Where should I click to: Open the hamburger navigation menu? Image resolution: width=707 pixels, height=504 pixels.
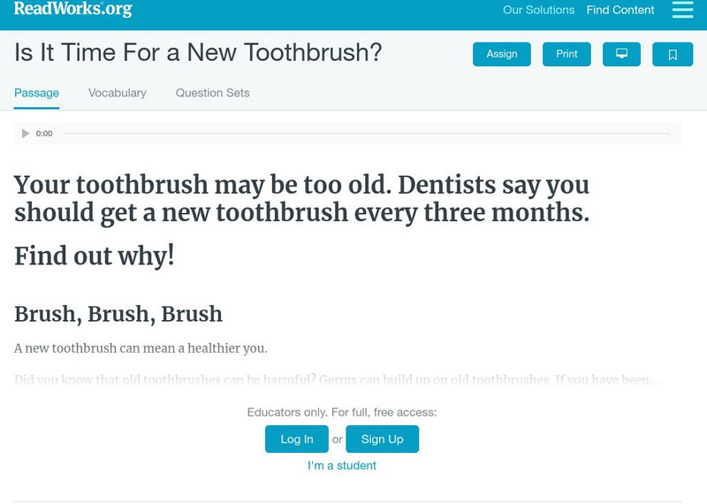[x=682, y=10]
